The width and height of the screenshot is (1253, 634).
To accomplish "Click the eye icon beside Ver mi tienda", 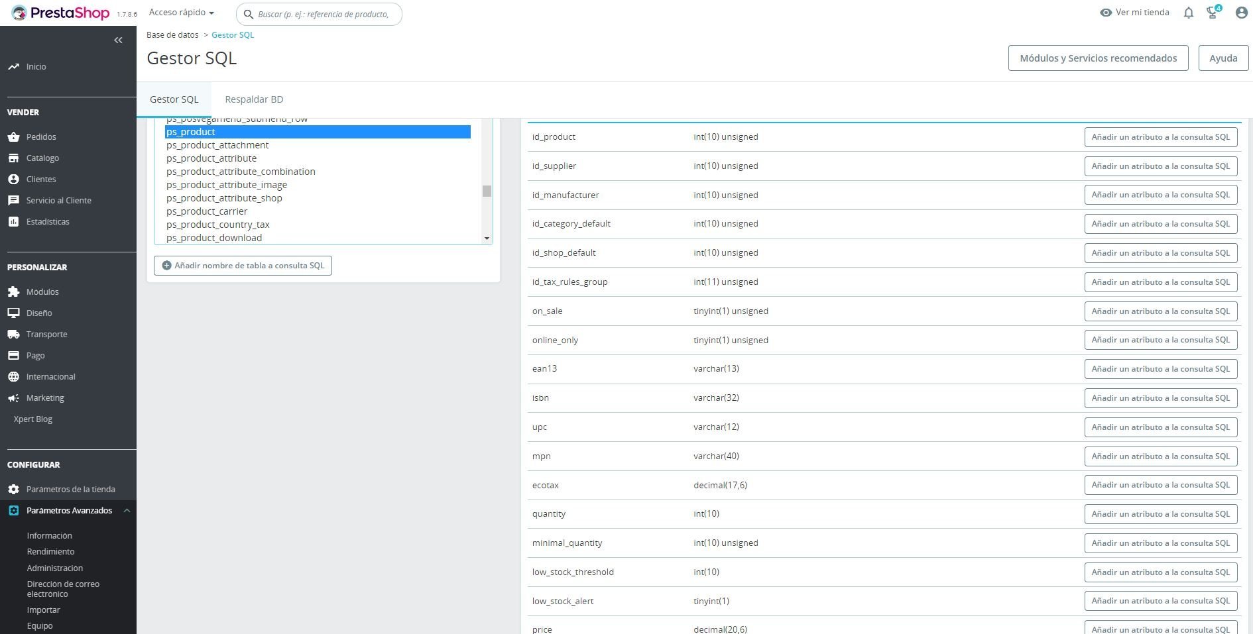I will [1106, 13].
